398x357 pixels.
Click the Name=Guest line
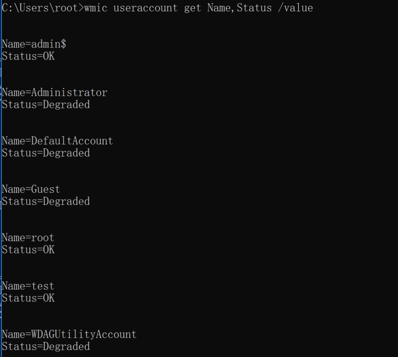[31, 190]
